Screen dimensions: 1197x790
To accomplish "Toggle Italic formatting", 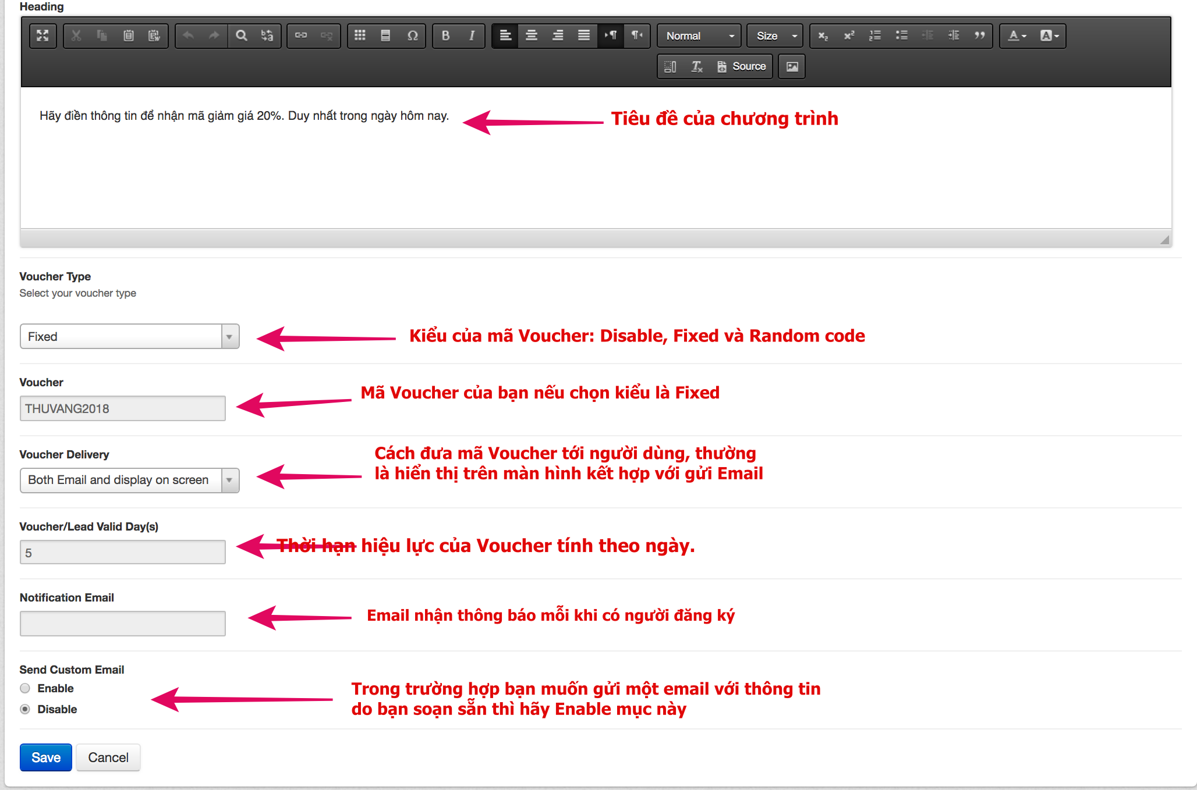I will click(472, 35).
